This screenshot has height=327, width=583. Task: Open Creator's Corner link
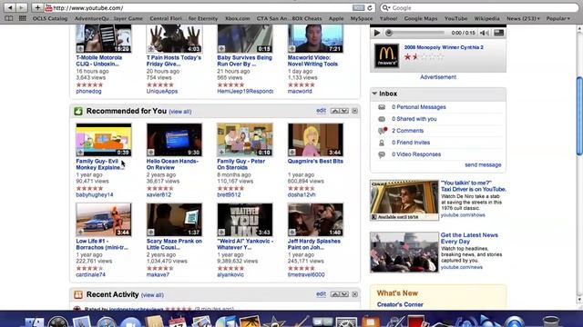coord(400,304)
